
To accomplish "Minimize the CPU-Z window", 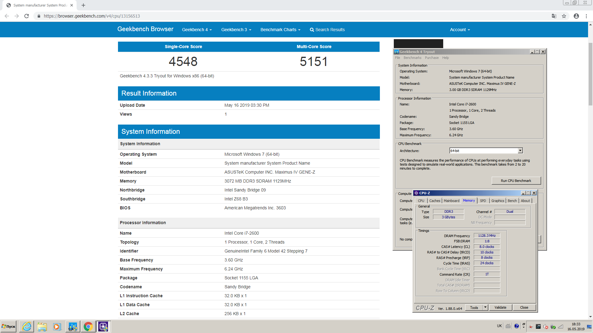I will (523, 193).
